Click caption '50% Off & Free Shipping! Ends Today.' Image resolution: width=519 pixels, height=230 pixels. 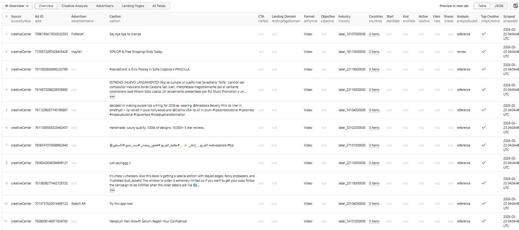[x=136, y=52]
